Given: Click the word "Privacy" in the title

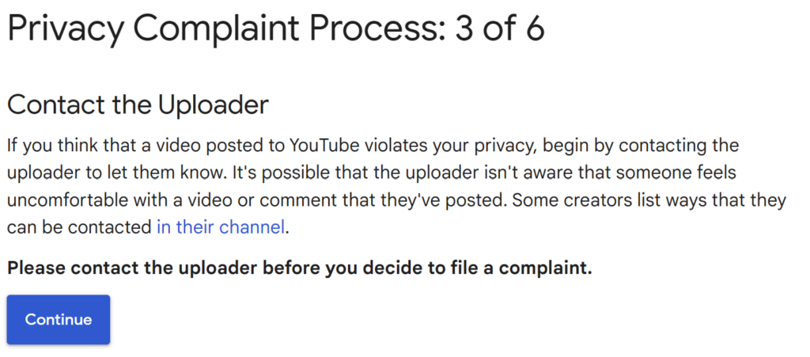Looking at the screenshot, I should [x=64, y=30].
